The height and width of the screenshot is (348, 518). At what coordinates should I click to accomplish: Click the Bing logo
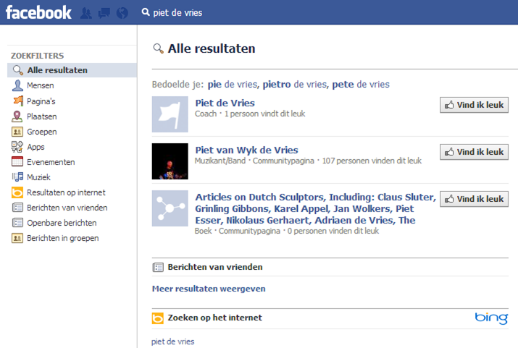pos(491,318)
